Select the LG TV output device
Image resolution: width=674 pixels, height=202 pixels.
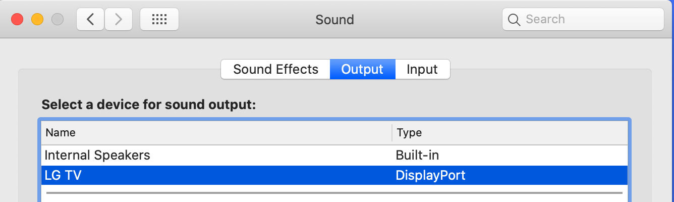pos(63,175)
